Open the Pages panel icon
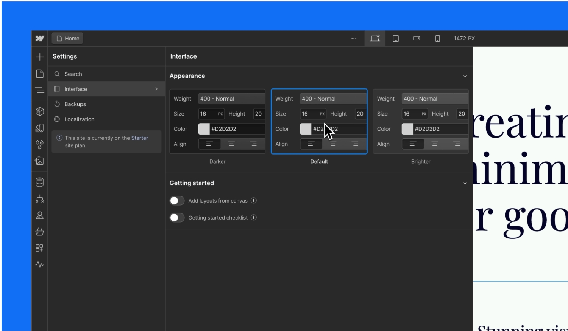 [x=40, y=74]
